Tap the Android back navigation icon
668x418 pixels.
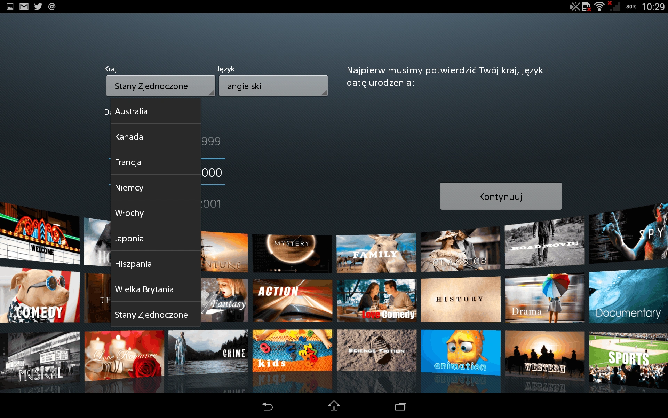tap(267, 406)
